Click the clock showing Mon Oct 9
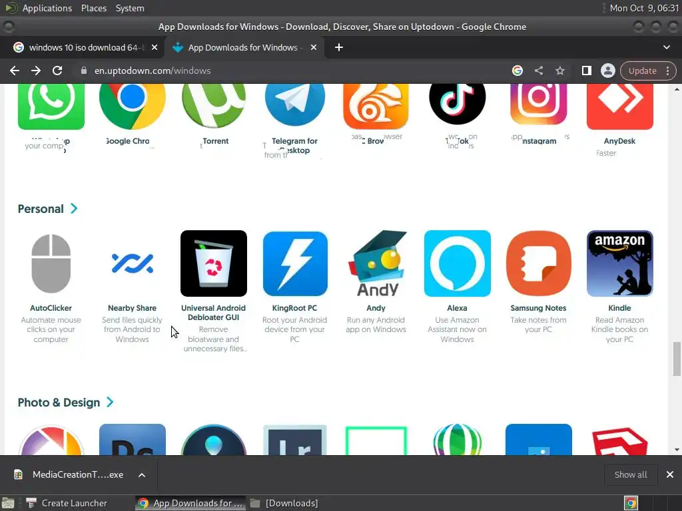 pos(644,8)
